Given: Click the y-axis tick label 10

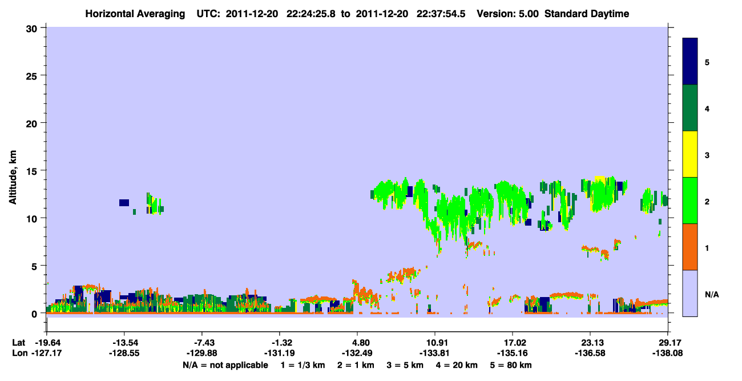Looking at the screenshot, I should pyautogui.click(x=33, y=218).
